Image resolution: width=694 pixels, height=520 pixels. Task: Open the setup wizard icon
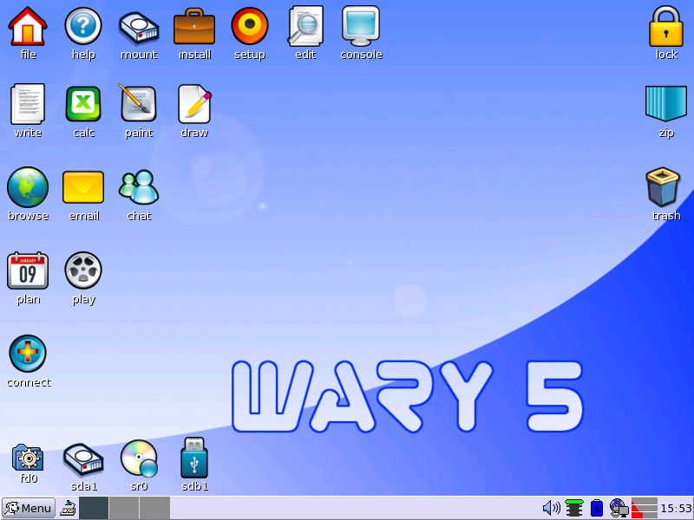click(250, 26)
